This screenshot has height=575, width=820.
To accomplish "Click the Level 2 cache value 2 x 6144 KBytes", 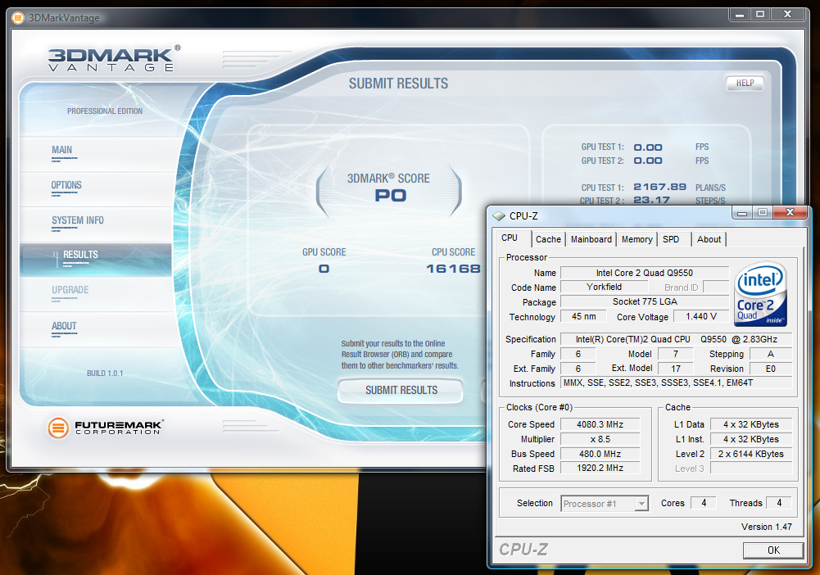I will click(751, 454).
